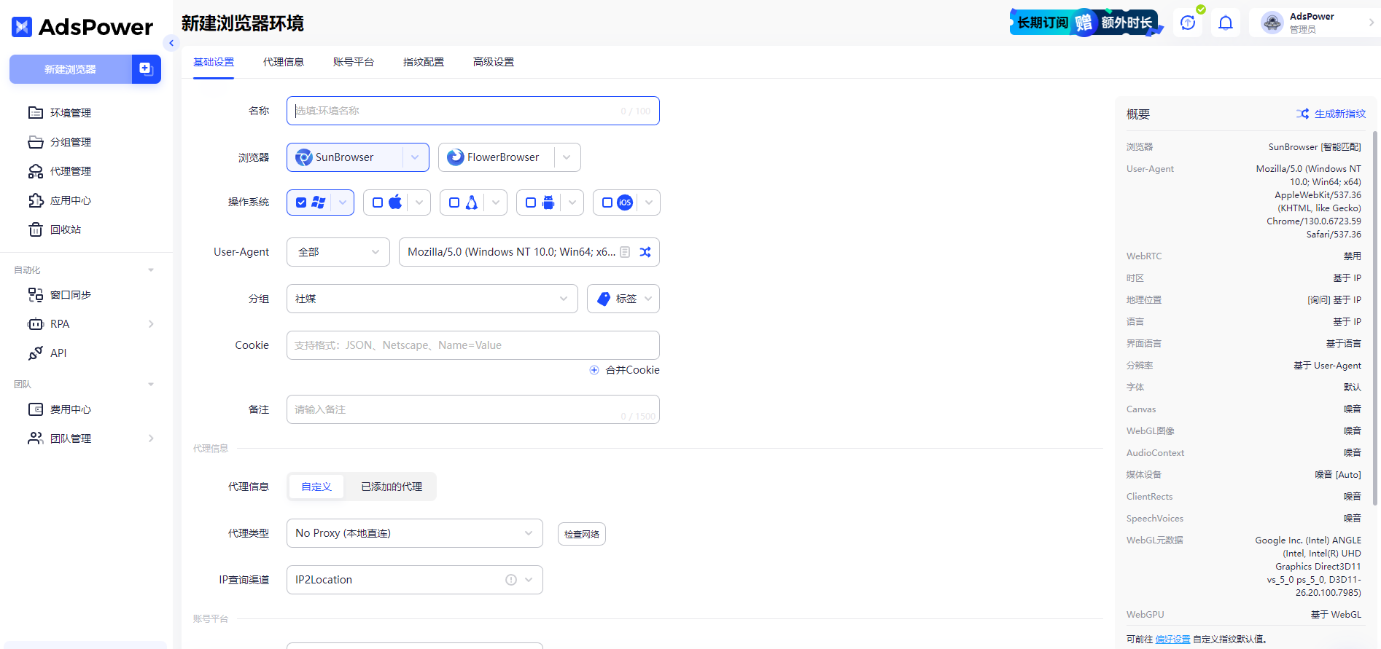The height and width of the screenshot is (649, 1381).
Task: Check the Linux operating system checkbox
Action: coord(454,202)
